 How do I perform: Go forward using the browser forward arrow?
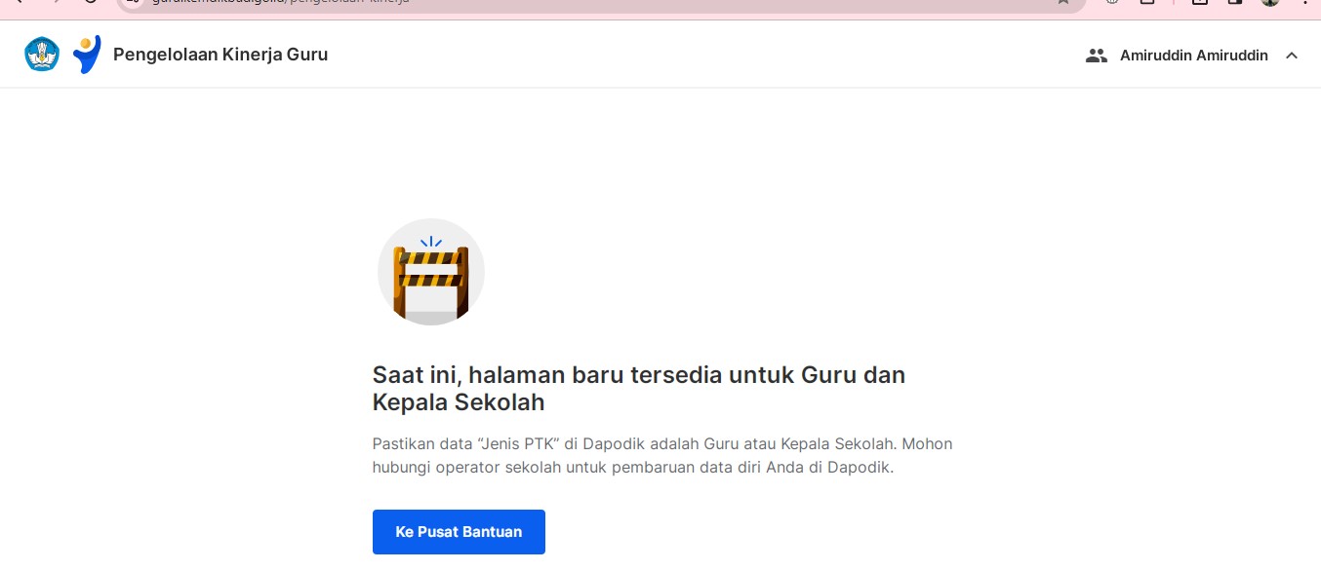pyautogui.click(x=55, y=2)
